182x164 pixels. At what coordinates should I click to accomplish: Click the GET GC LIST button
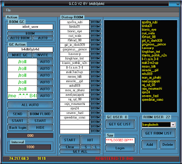click(x=120, y=124)
